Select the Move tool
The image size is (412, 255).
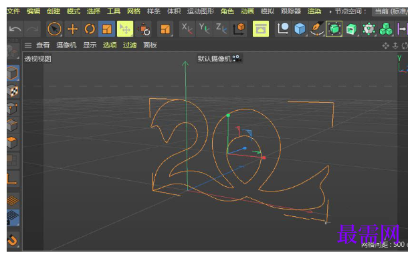click(72, 29)
